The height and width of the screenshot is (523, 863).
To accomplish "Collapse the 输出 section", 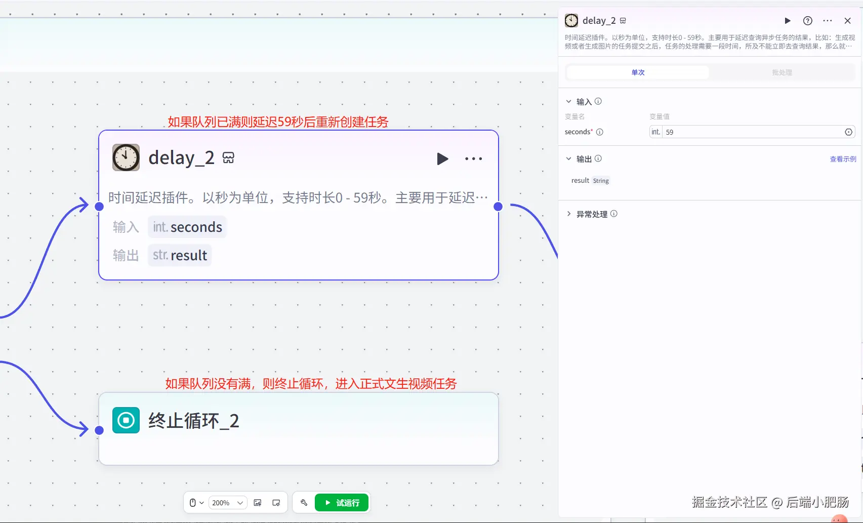I will click(x=568, y=158).
